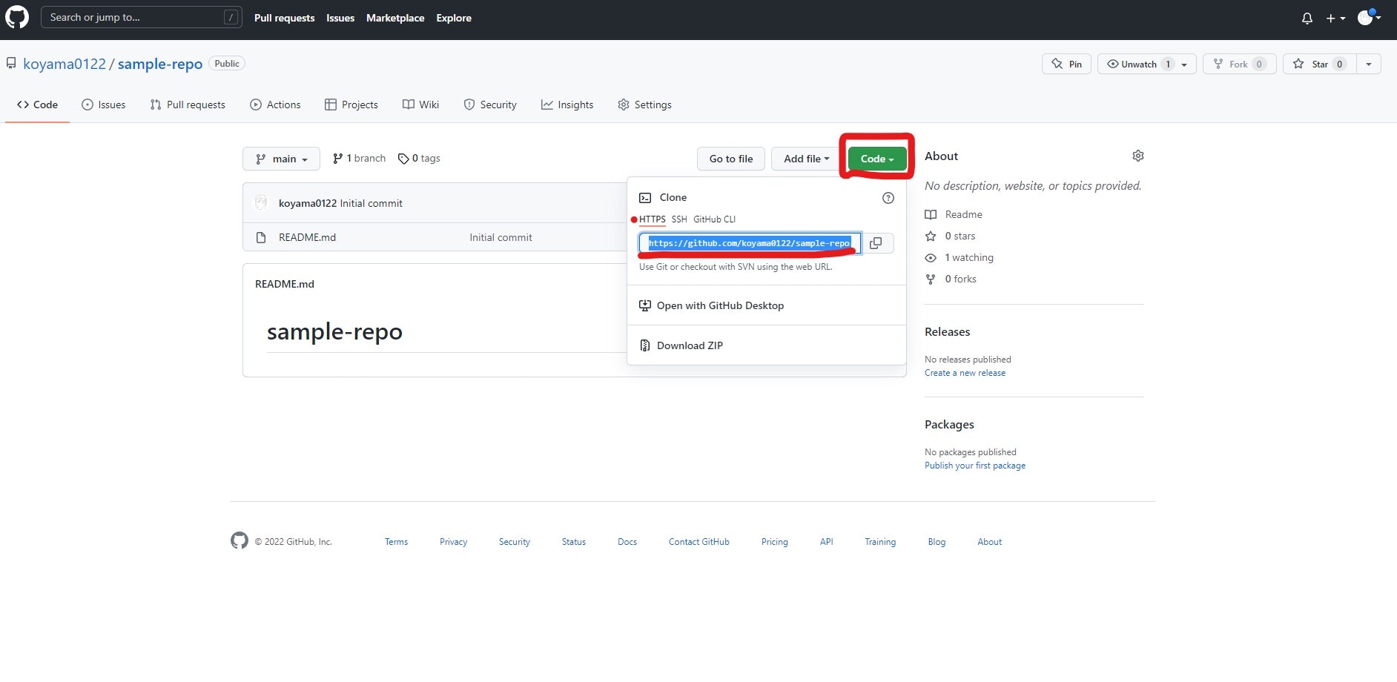The height and width of the screenshot is (682, 1397).
Task: Open the Packages heading link
Action: [x=949, y=424]
